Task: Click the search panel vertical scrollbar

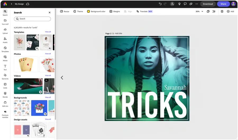Action: (x=56, y=65)
